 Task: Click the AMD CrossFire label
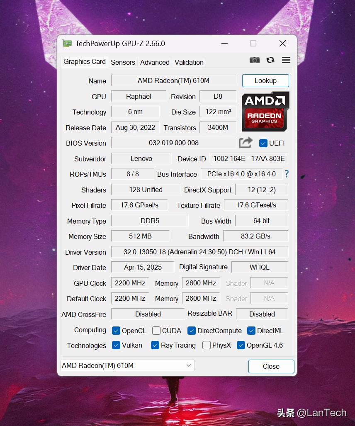(x=84, y=314)
